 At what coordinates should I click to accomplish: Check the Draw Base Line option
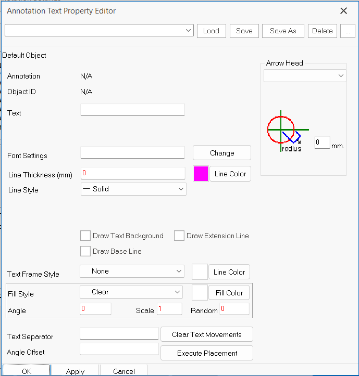pyautogui.click(x=86, y=251)
